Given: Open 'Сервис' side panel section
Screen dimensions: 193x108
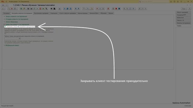Looking at the screenshot, I should [x=183, y=26].
